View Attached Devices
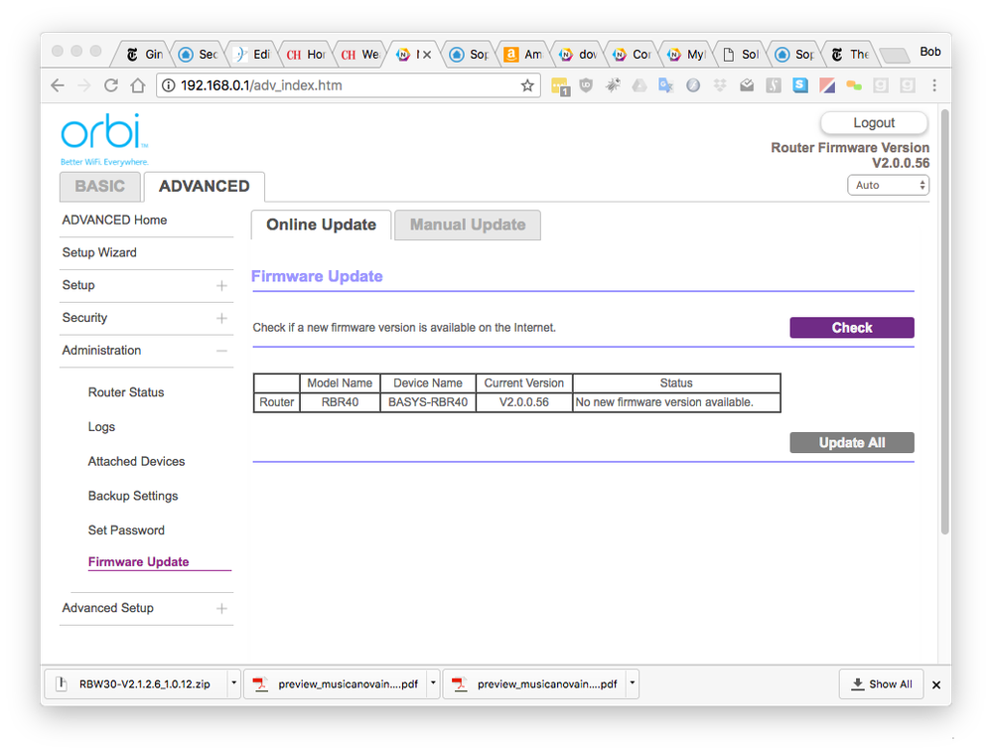The height and width of the screenshot is (754, 992). (136, 462)
